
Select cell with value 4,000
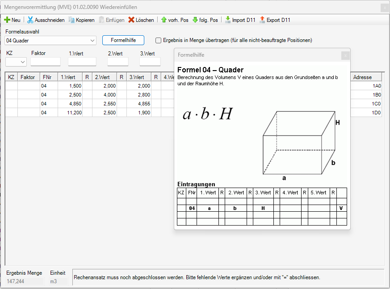tap(105, 95)
